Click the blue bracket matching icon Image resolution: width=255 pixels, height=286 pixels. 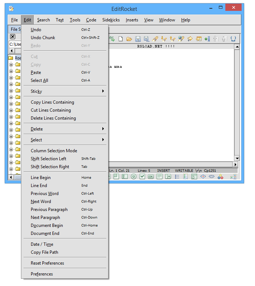pyautogui.click(x=233, y=39)
